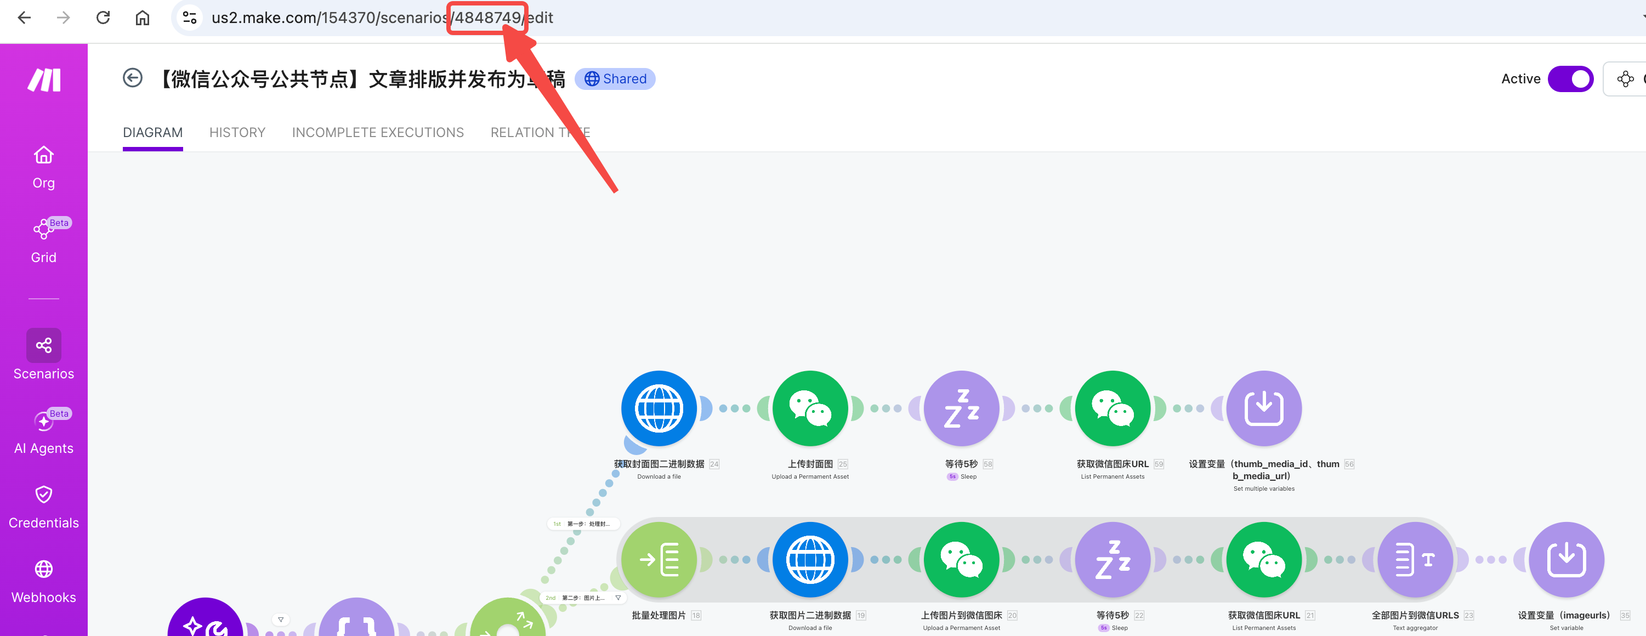Click the first 等待5秒 Sleep module
This screenshot has height=636, width=1646.
pyautogui.click(x=961, y=408)
